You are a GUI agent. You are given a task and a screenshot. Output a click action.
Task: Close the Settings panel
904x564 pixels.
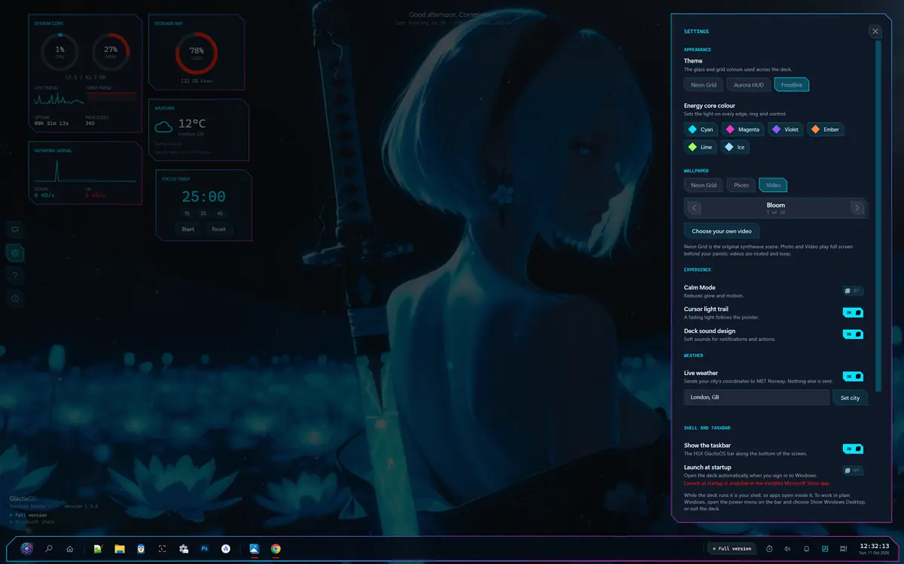(x=875, y=31)
